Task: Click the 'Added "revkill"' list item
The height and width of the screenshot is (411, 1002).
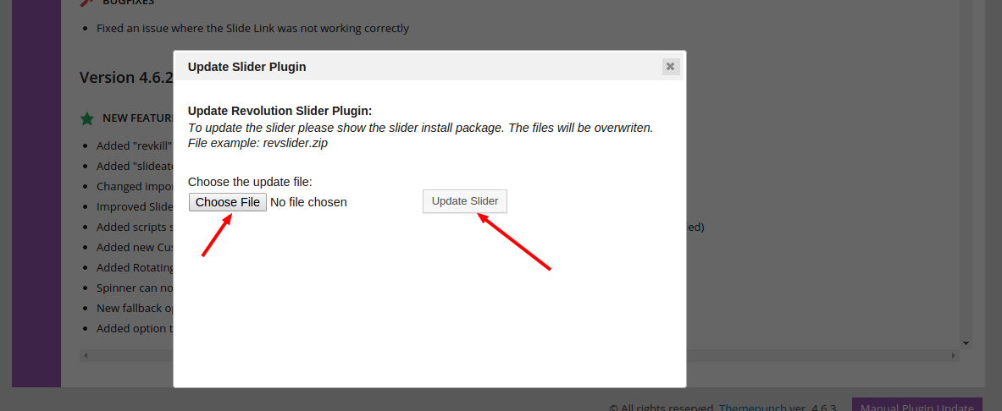Action: tap(135, 145)
